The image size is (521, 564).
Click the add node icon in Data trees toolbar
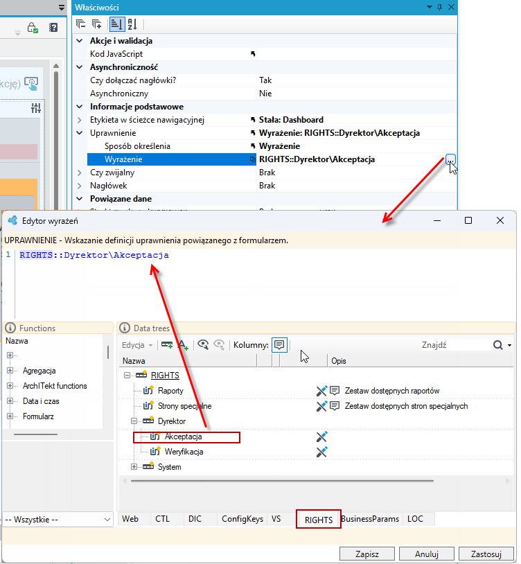coord(167,345)
